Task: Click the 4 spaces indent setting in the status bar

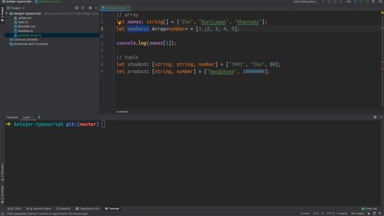Action: pos(342,214)
